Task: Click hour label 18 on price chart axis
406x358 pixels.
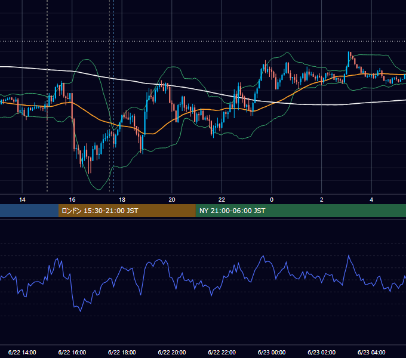Action: (122, 200)
